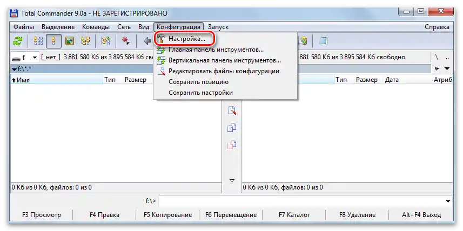Viewport: 463px width, 231px height.
Task: Expand the vertical toolbar down triangle
Action: (x=232, y=180)
